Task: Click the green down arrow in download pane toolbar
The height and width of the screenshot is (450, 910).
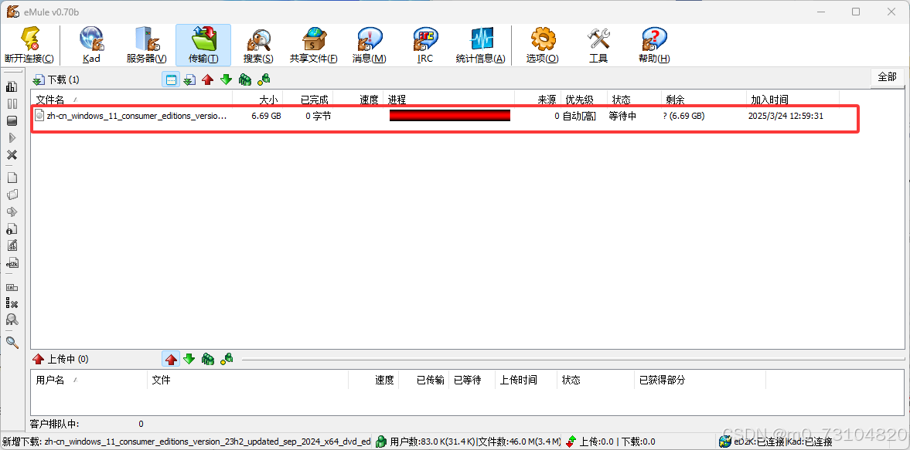Action: point(227,80)
